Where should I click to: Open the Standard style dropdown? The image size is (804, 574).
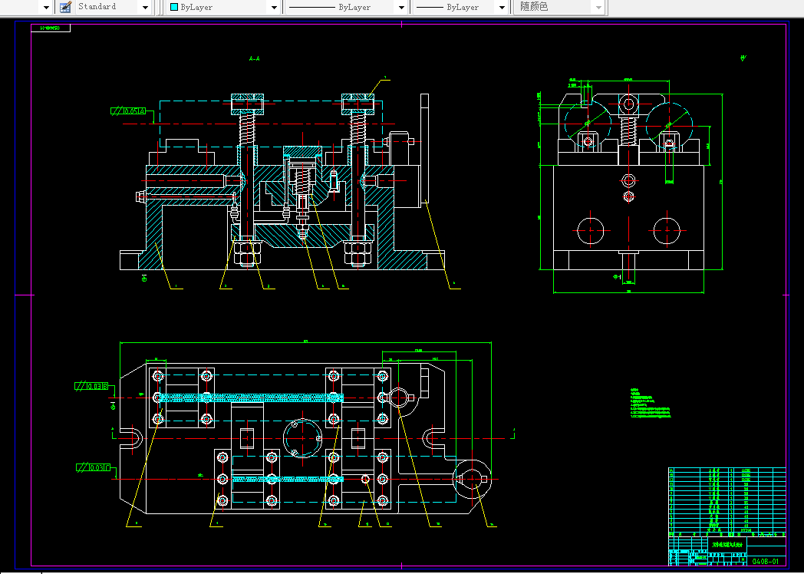[x=145, y=7]
